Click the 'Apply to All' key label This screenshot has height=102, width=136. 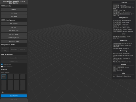pyautogui.click(x=117, y=59)
